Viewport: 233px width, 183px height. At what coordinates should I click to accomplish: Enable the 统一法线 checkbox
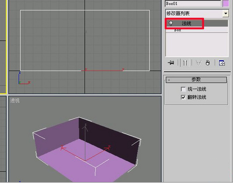(183, 89)
